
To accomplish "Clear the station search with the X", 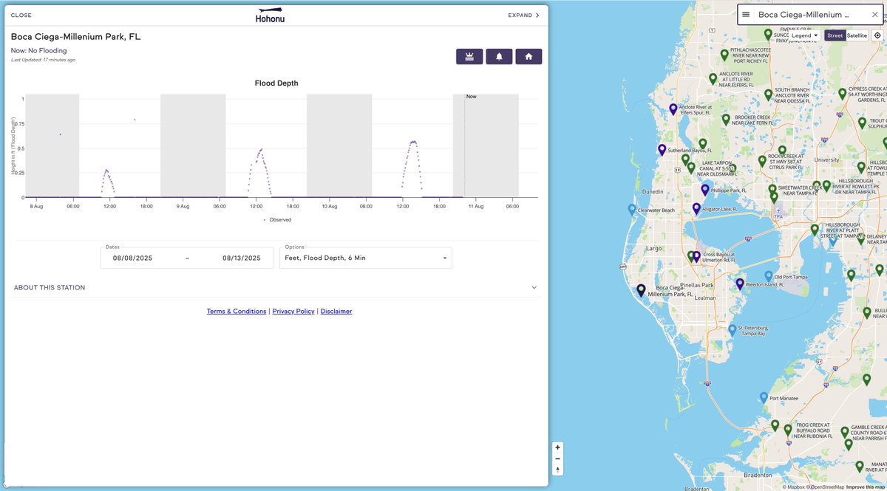I will [x=874, y=15].
